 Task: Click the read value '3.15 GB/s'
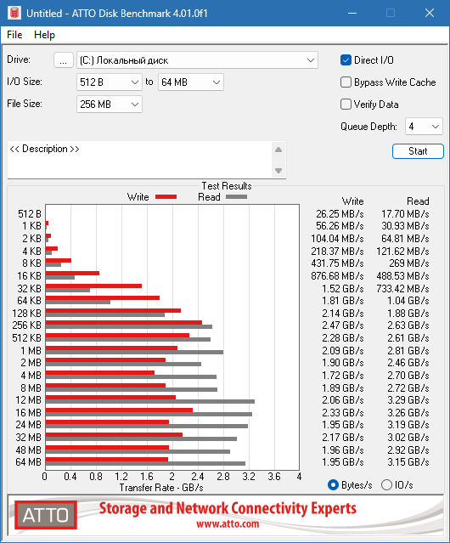[408, 462]
